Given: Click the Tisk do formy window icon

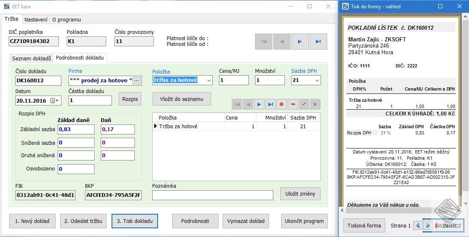Looking at the screenshot, I should [345, 6].
